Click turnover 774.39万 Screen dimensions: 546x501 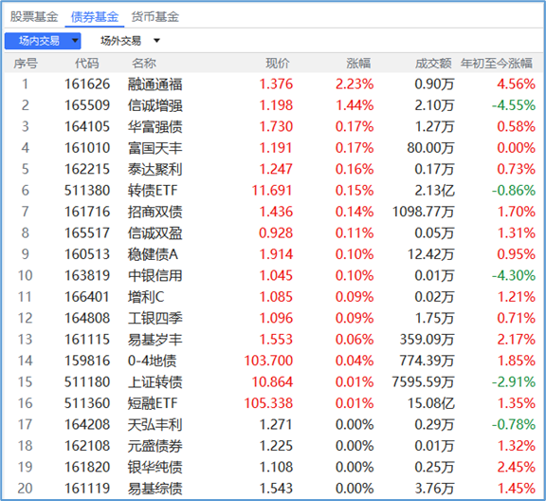428,361
